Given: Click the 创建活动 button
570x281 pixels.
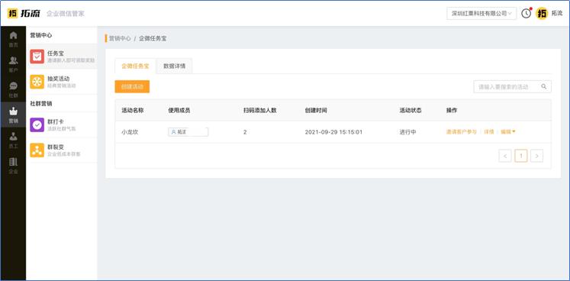Looking at the screenshot, I should click(x=132, y=86).
